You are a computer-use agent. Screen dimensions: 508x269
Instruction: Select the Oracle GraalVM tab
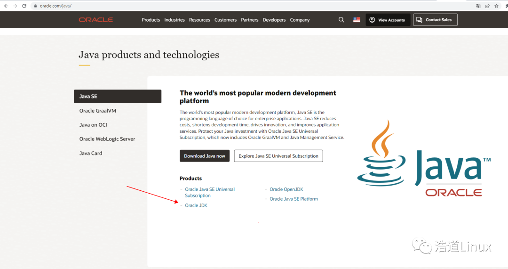pyautogui.click(x=97, y=111)
